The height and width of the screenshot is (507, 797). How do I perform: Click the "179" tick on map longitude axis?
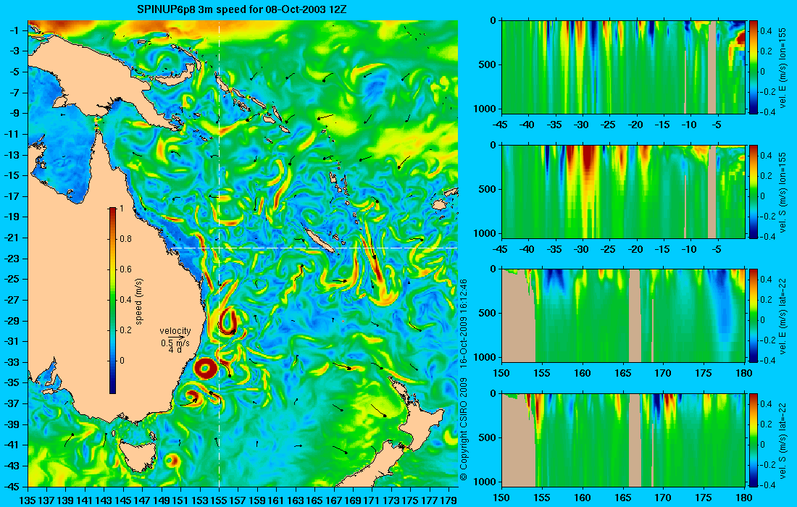(448, 500)
